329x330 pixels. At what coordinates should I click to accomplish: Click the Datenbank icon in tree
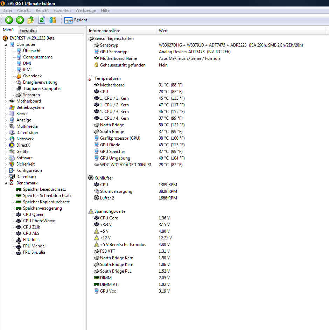click(x=12, y=177)
